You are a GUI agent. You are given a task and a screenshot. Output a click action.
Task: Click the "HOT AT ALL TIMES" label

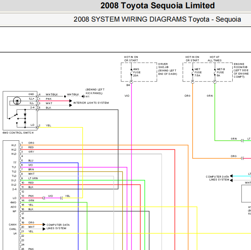click(214, 59)
